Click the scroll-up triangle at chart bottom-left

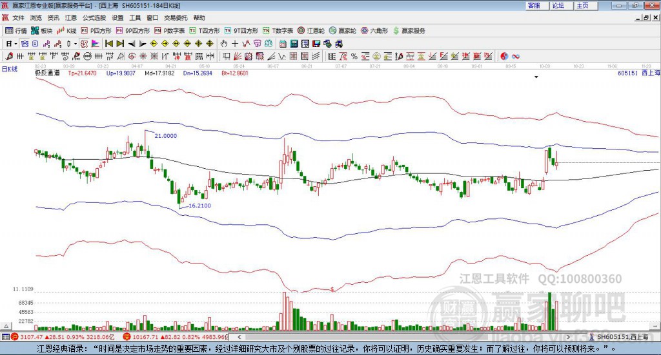[6, 326]
